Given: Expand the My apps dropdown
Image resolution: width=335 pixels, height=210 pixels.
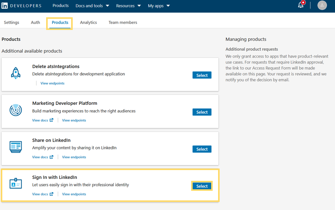Looking at the screenshot, I should click(x=159, y=6).
